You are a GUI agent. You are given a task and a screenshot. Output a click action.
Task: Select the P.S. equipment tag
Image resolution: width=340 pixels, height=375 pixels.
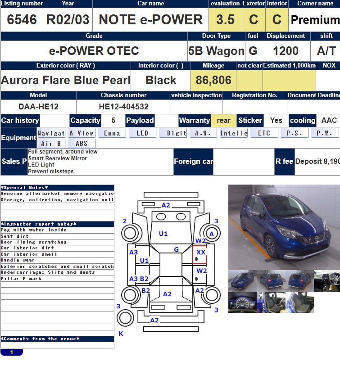point(295,133)
